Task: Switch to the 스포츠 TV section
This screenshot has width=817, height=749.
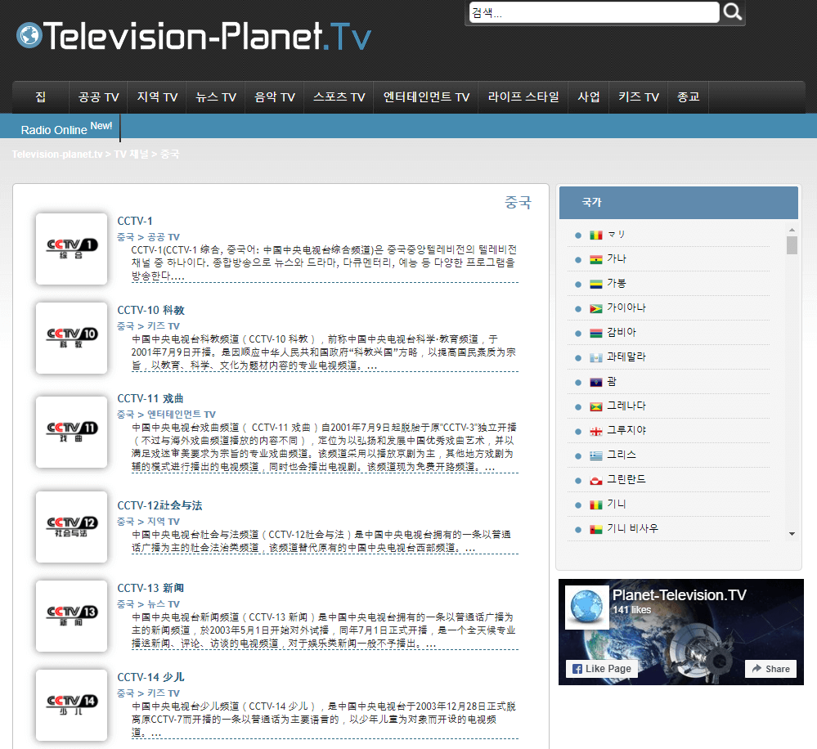Action: point(339,97)
